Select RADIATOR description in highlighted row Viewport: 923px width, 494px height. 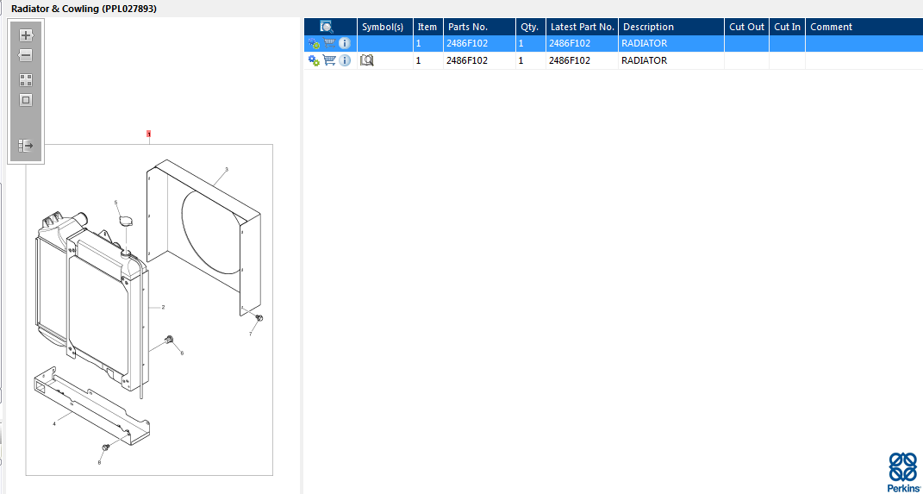click(644, 44)
